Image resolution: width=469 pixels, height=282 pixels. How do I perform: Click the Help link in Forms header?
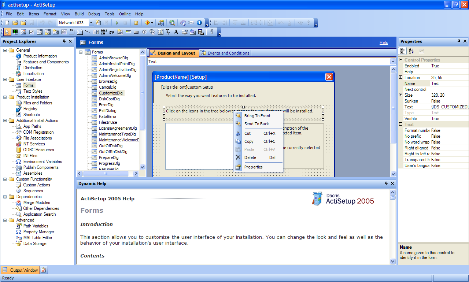tap(384, 42)
